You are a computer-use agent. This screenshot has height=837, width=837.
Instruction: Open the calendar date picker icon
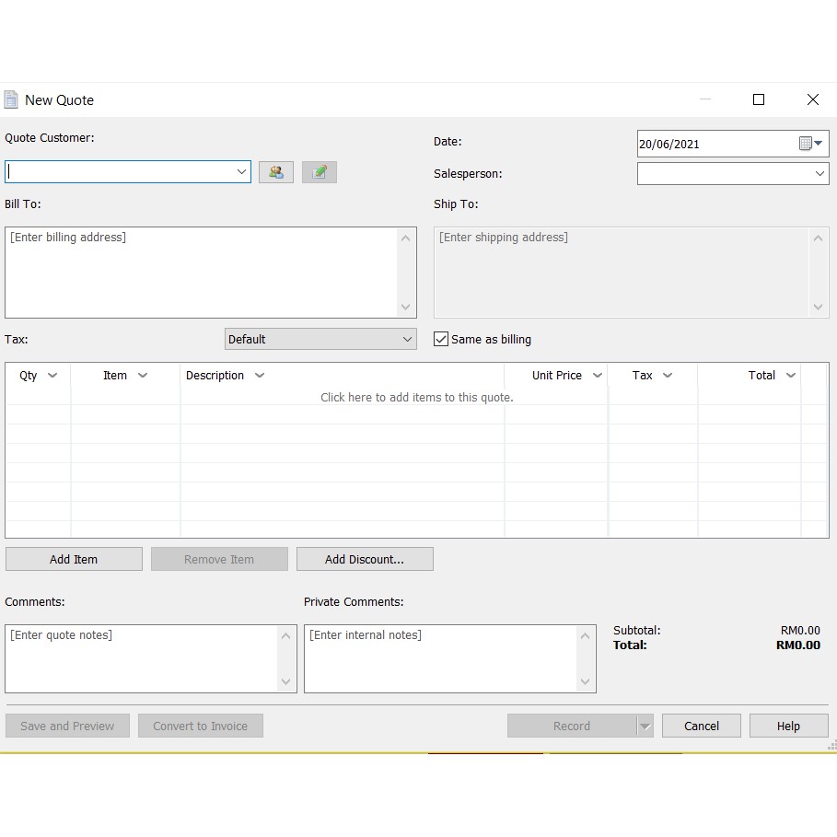click(x=809, y=144)
